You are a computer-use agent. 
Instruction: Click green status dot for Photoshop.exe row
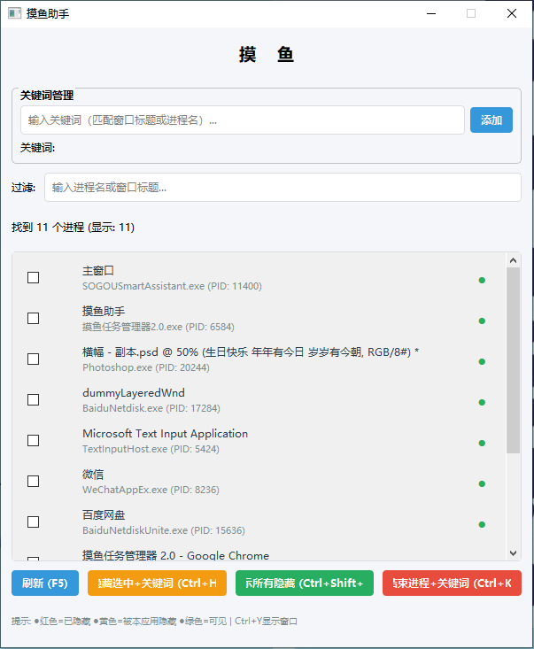pos(482,361)
